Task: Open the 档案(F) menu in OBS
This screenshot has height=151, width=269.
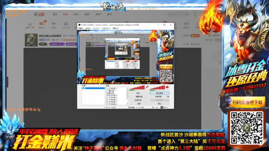Action: click(x=81, y=28)
